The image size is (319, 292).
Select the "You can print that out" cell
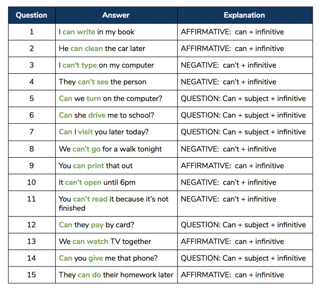116,166
